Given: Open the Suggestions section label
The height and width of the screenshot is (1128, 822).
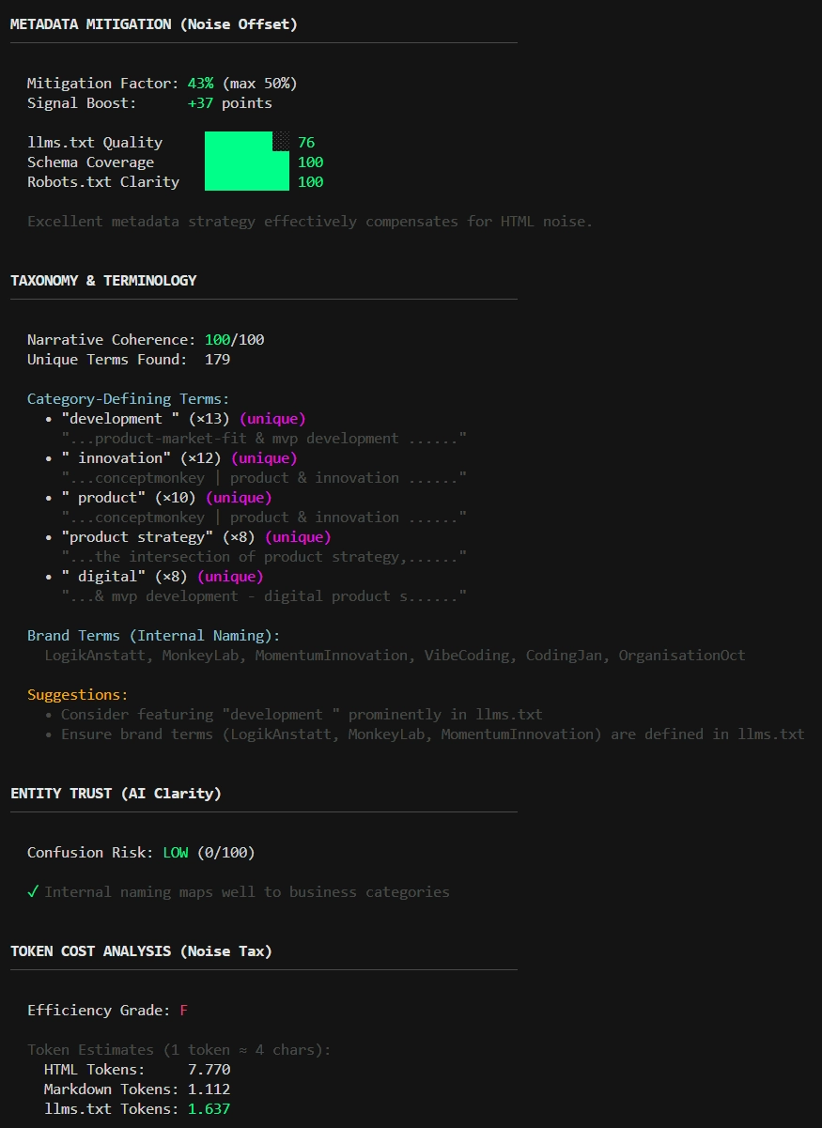Looking at the screenshot, I should (x=61, y=694).
